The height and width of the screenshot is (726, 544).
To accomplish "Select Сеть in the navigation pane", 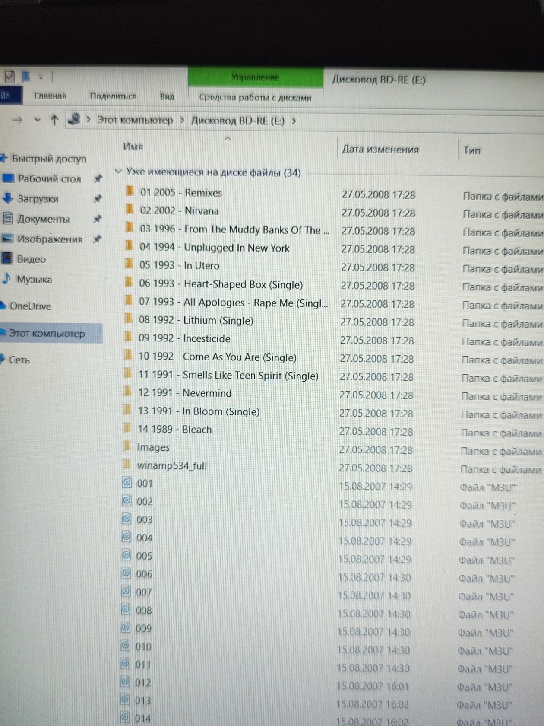I will [x=19, y=360].
